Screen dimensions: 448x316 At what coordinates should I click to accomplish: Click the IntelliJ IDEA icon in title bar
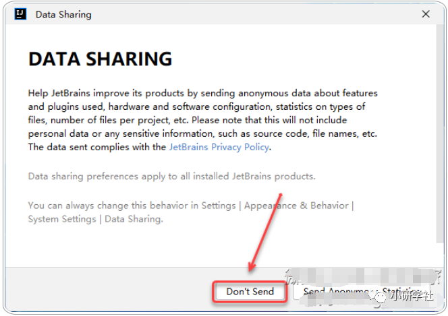tap(20, 13)
